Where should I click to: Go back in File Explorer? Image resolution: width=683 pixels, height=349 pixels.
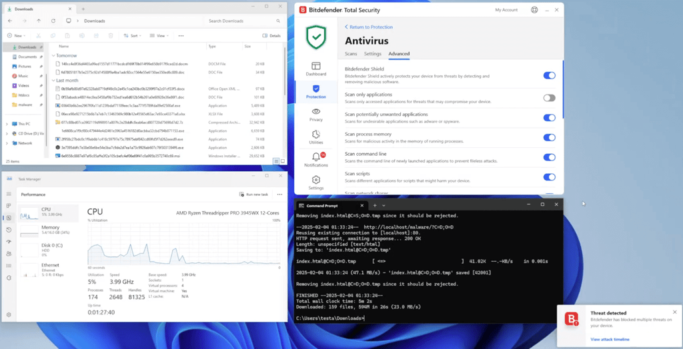click(10, 21)
